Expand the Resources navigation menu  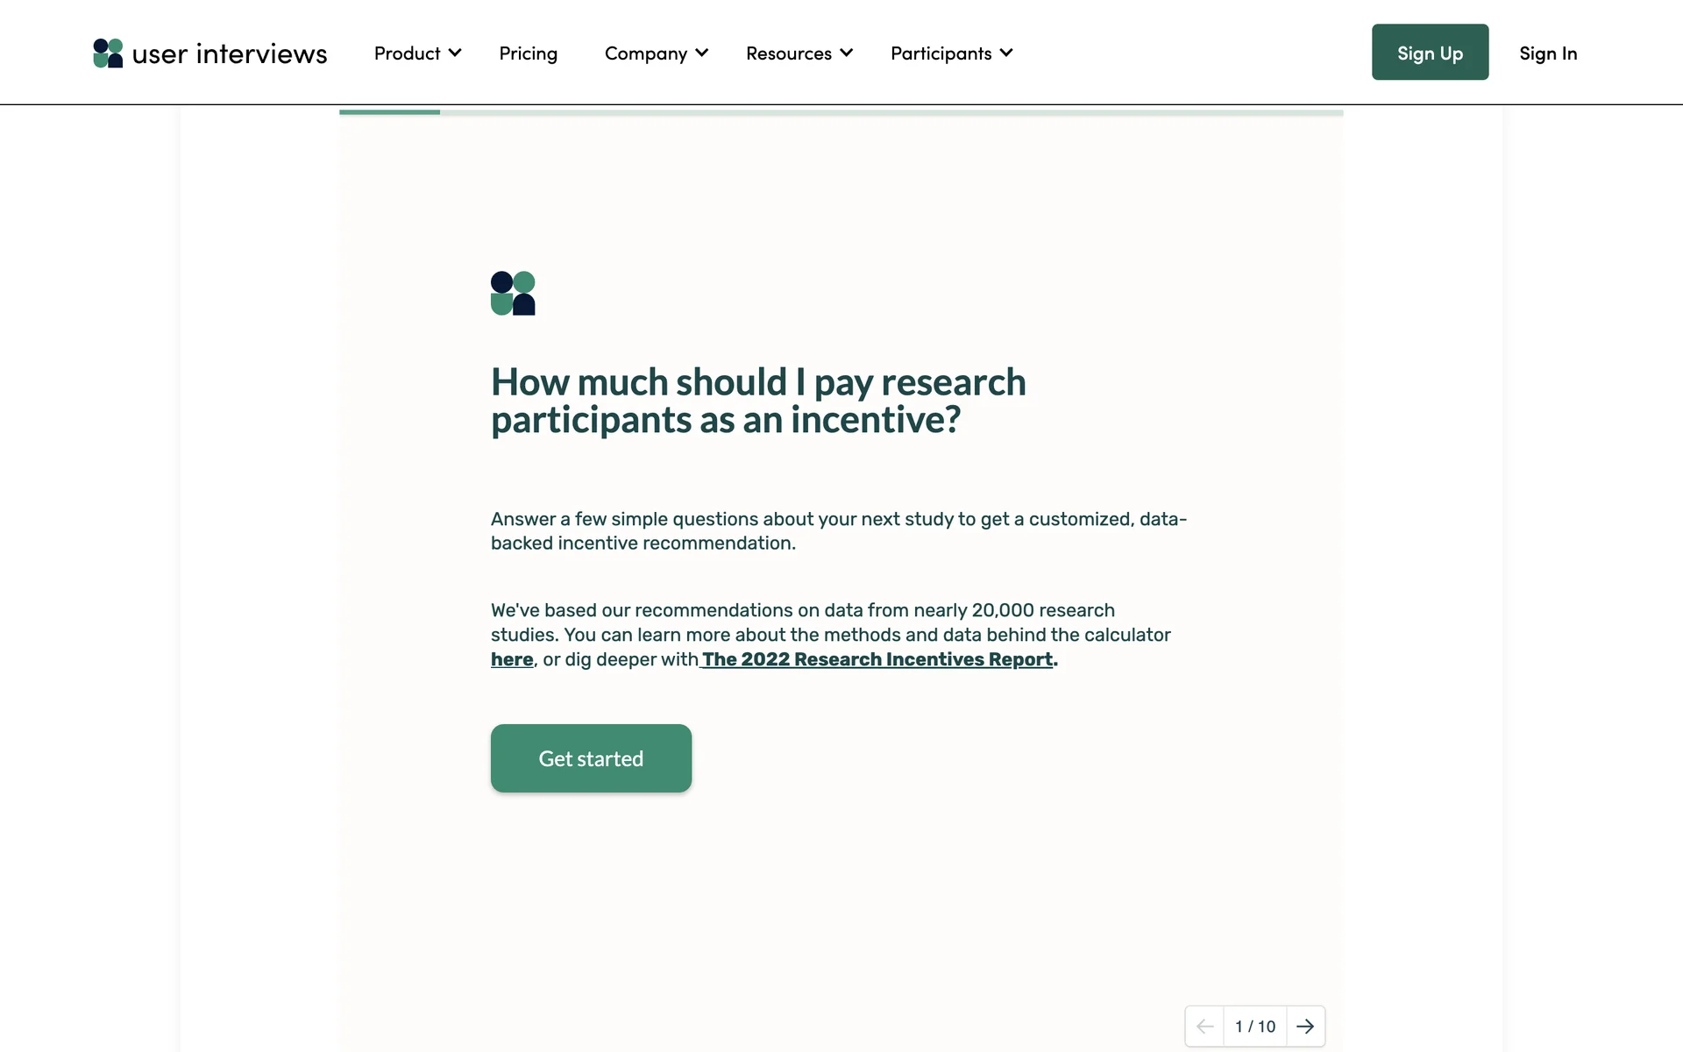tap(788, 53)
